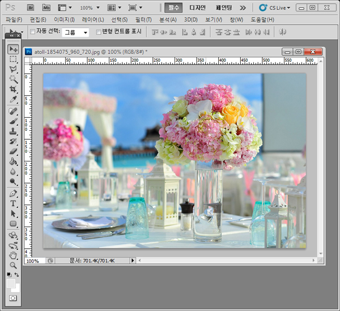Select the Zoom magnifier tool
The image size is (340, 311).
click(13, 265)
